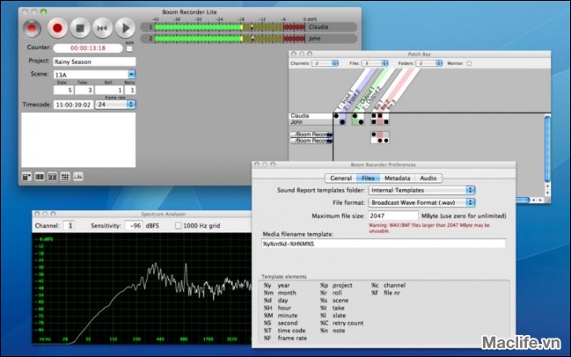Click the spectrum analyzer icon in bottom toolbar
The height and width of the screenshot is (357, 571).
click(x=78, y=177)
